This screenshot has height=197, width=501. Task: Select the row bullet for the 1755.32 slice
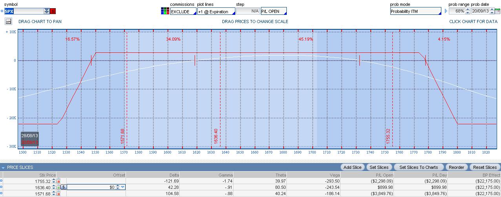2,181
